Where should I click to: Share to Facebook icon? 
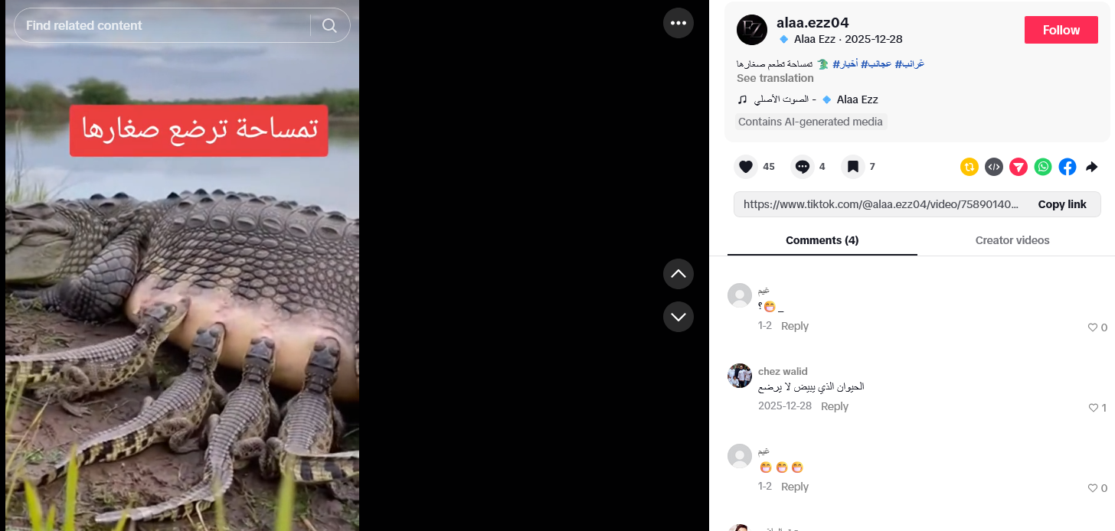(1068, 167)
